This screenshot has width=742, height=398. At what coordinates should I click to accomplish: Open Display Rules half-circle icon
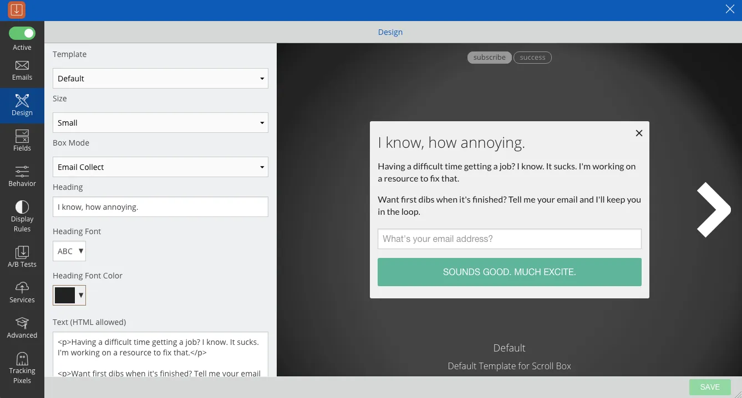22,207
